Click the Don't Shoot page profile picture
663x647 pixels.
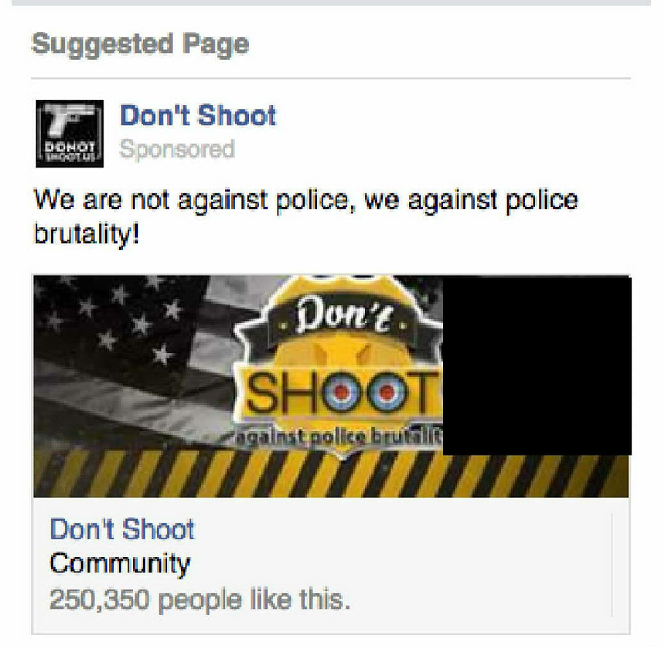70,134
